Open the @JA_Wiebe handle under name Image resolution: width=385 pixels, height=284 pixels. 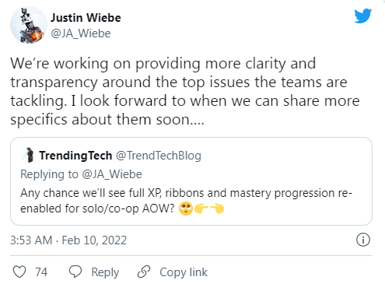(x=81, y=33)
